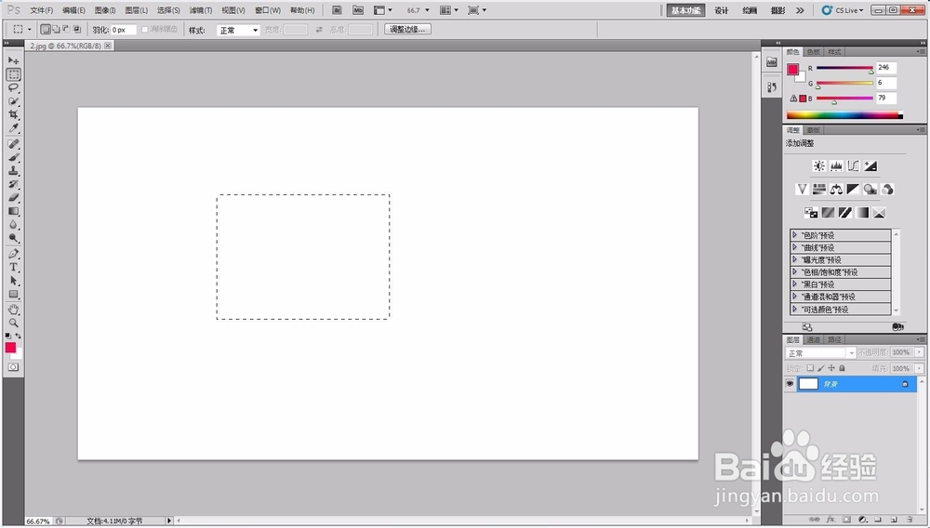
Task: Open the CS Live dropdown
Action: pos(843,10)
